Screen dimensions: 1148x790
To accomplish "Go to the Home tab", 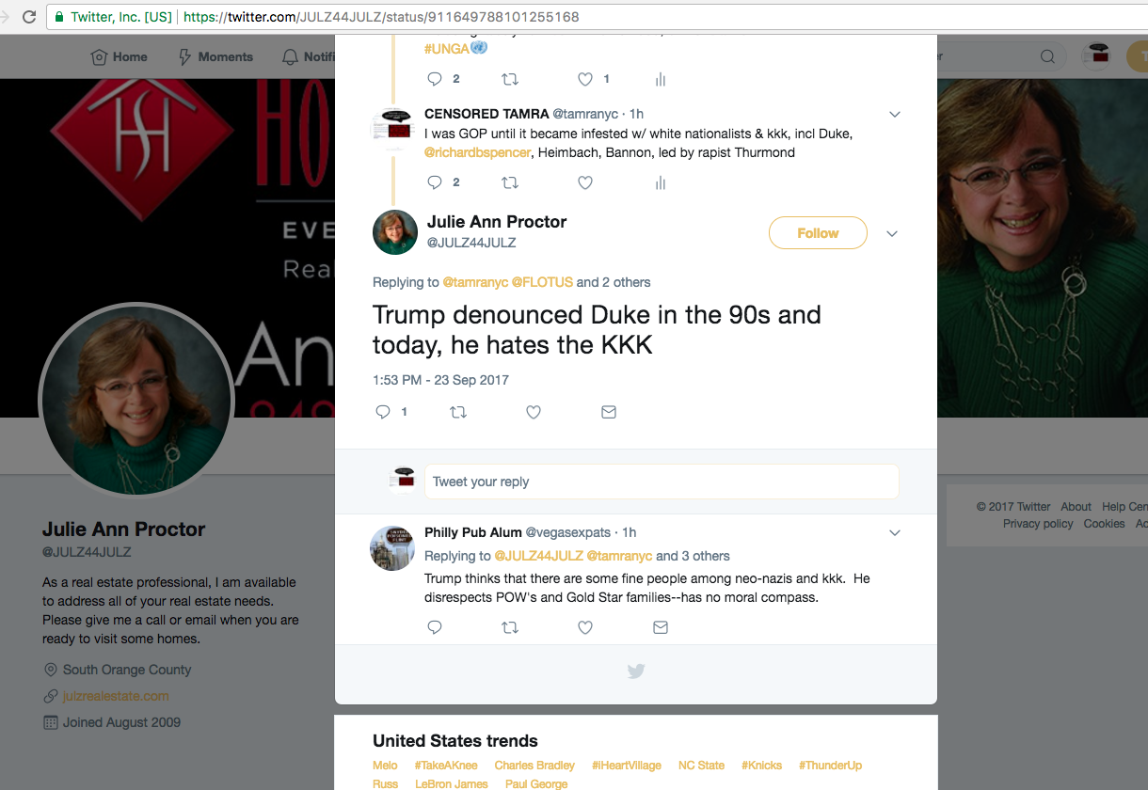I will tap(120, 57).
